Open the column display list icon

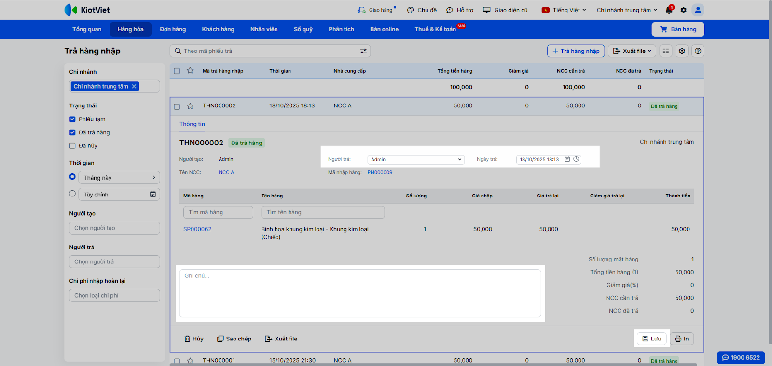click(x=666, y=51)
